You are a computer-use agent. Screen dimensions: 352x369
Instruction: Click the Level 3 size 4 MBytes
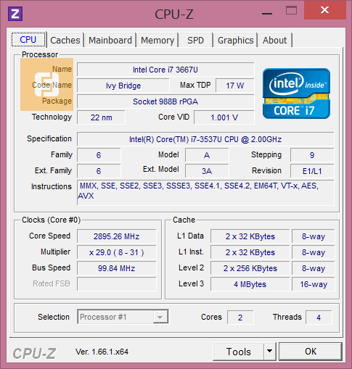(x=250, y=284)
